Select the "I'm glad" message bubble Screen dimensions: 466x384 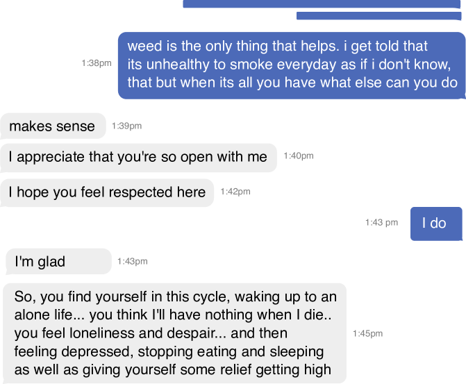point(58,261)
